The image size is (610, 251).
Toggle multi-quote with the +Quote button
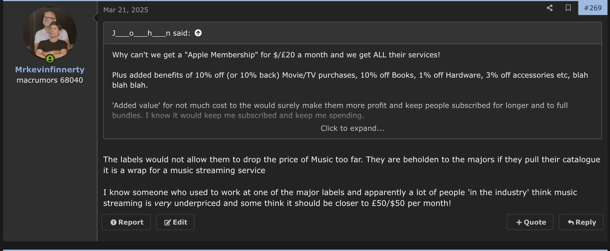tap(530, 222)
